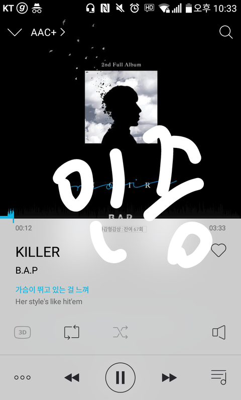The image size is (241, 400).
Task: Like the song with the heart icon
Action: [218, 250]
